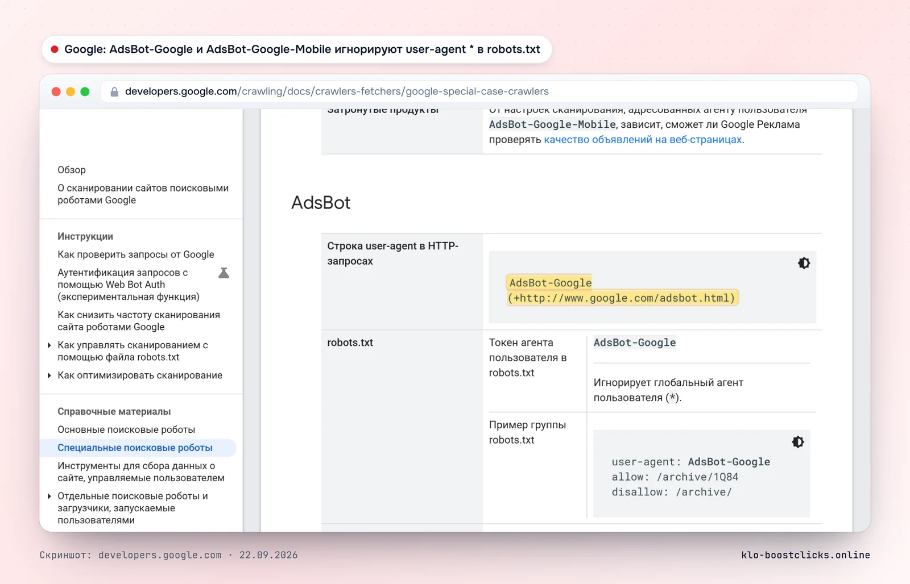Open 'Аутентификация запросов с помощью Web Bot Auth'
910x584 pixels.
(129, 285)
